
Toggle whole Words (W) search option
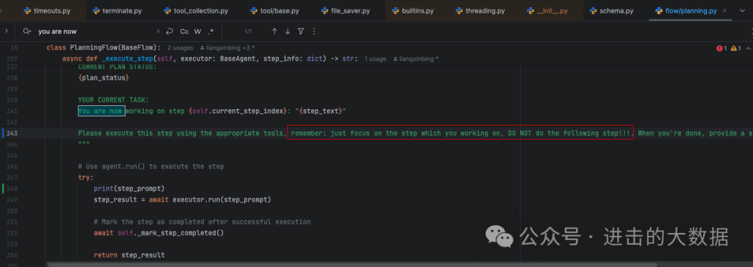[197, 31]
